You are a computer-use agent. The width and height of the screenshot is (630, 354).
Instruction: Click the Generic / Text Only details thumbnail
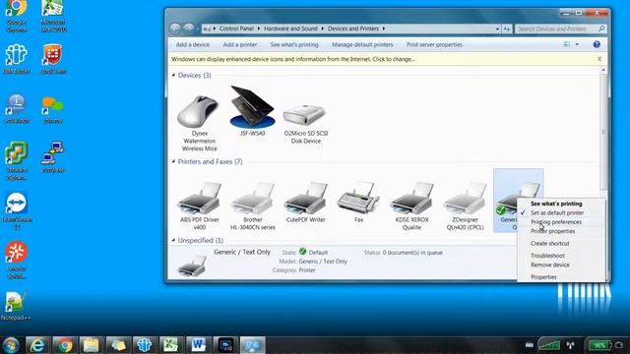tap(192, 265)
